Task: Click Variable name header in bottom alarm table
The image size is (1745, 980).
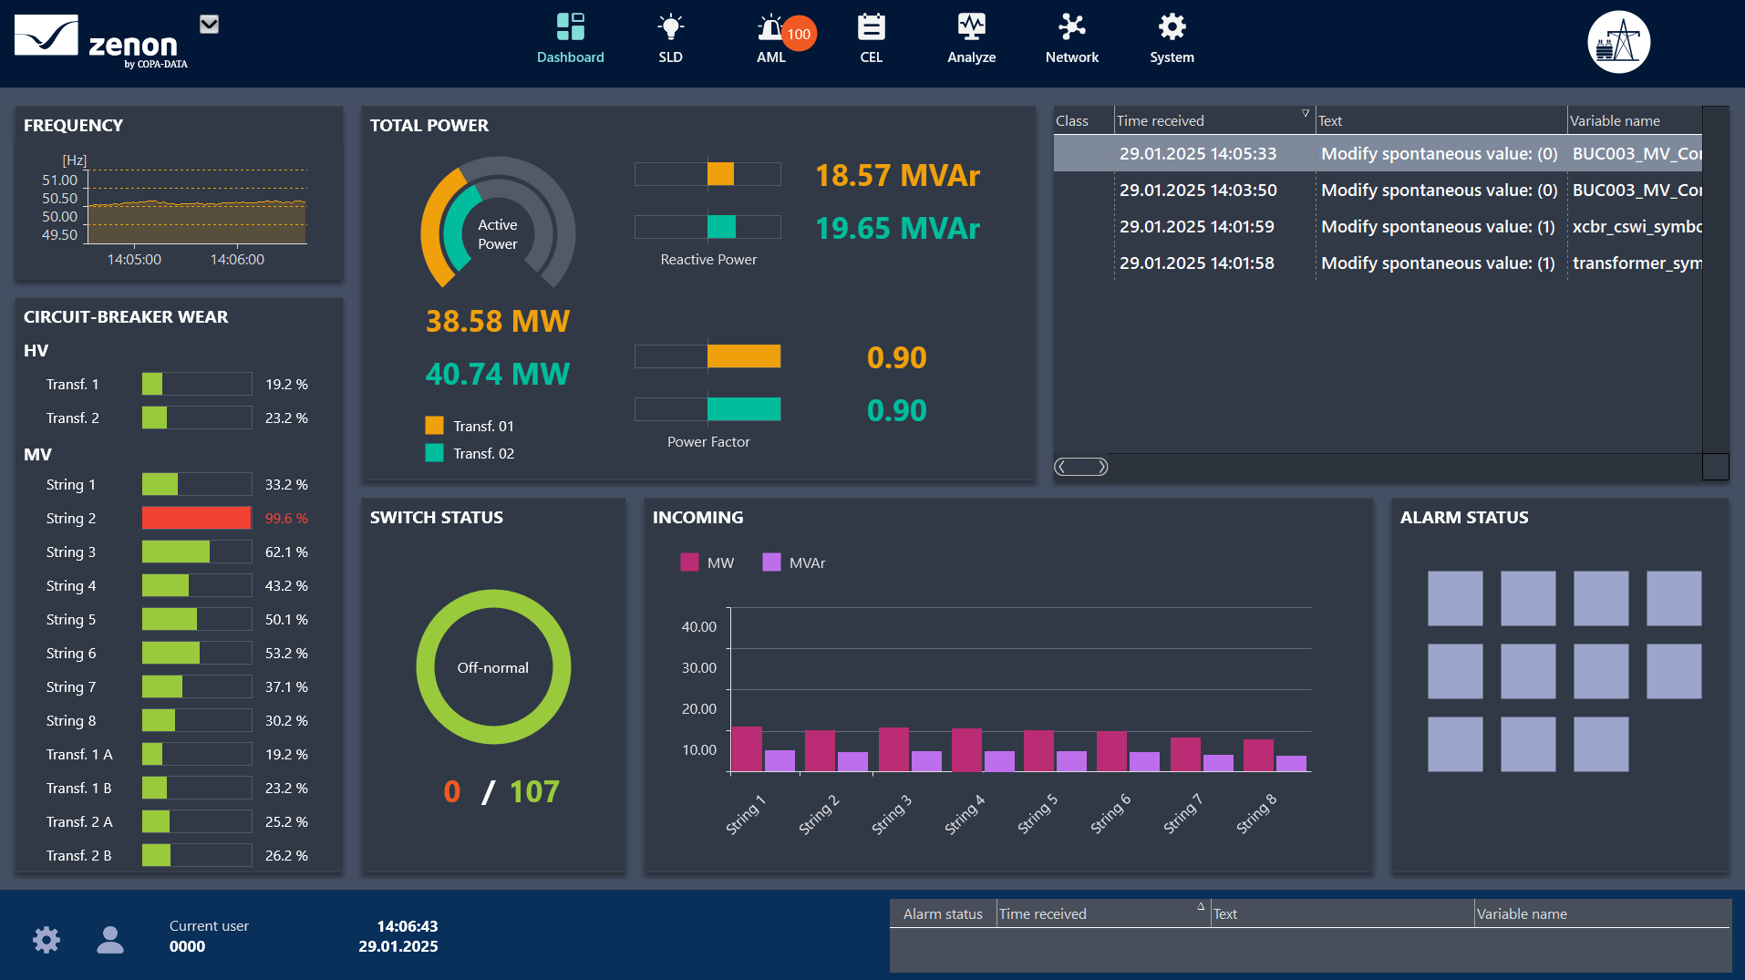Action: (1602, 913)
